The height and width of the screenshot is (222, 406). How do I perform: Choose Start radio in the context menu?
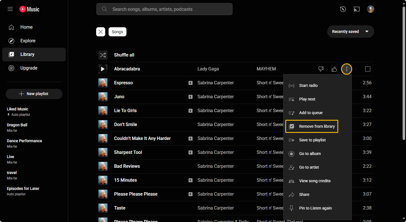point(318,85)
